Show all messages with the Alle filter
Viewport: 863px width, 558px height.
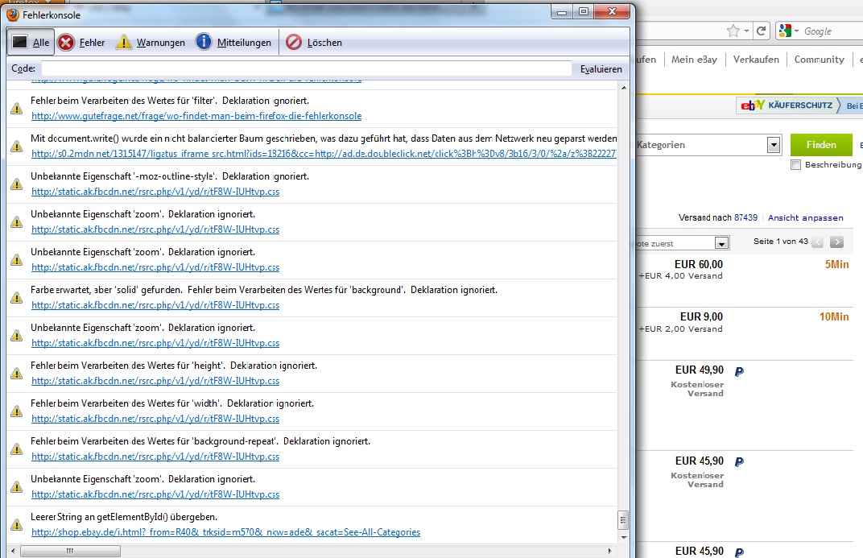pyautogui.click(x=32, y=43)
